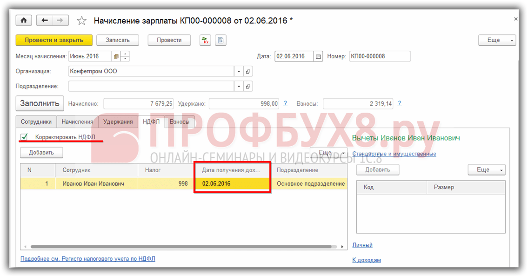Image resolution: width=528 pixels, height=277 pixels.
Task: Switch to the Взносы tab
Action: pos(180,122)
